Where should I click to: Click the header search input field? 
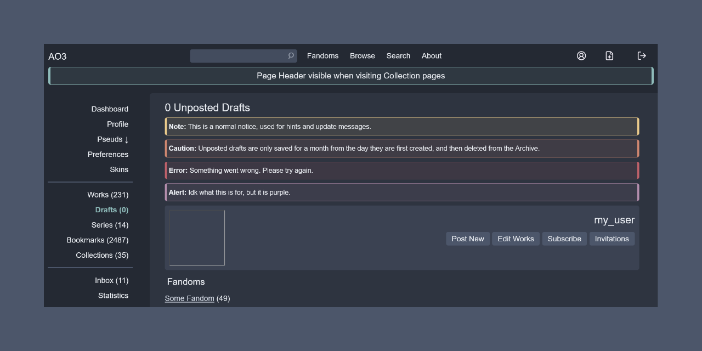(239, 56)
